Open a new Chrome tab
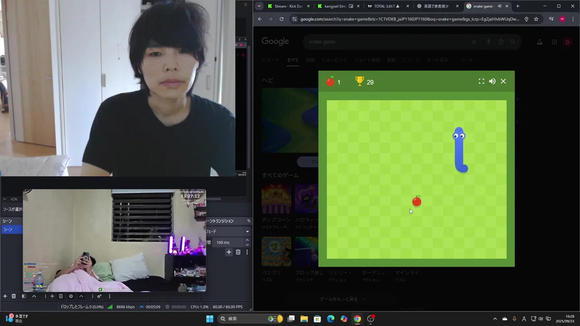This screenshot has width=580, height=326. point(517,6)
